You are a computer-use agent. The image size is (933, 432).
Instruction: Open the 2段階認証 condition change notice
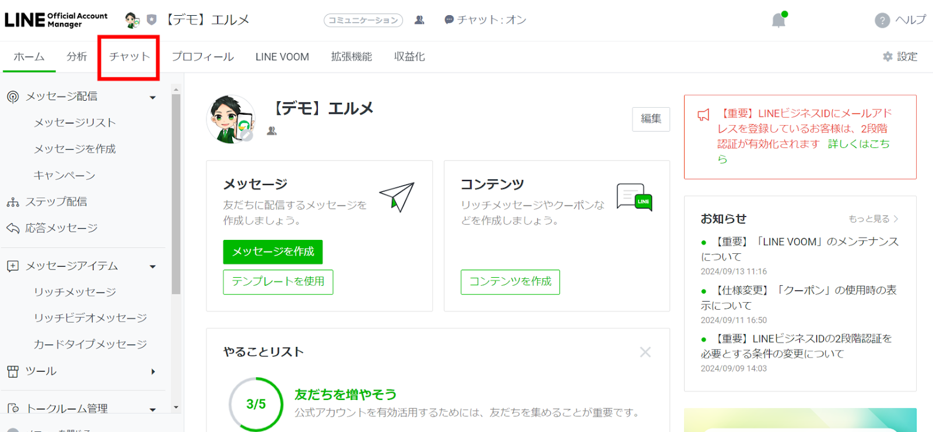(797, 346)
